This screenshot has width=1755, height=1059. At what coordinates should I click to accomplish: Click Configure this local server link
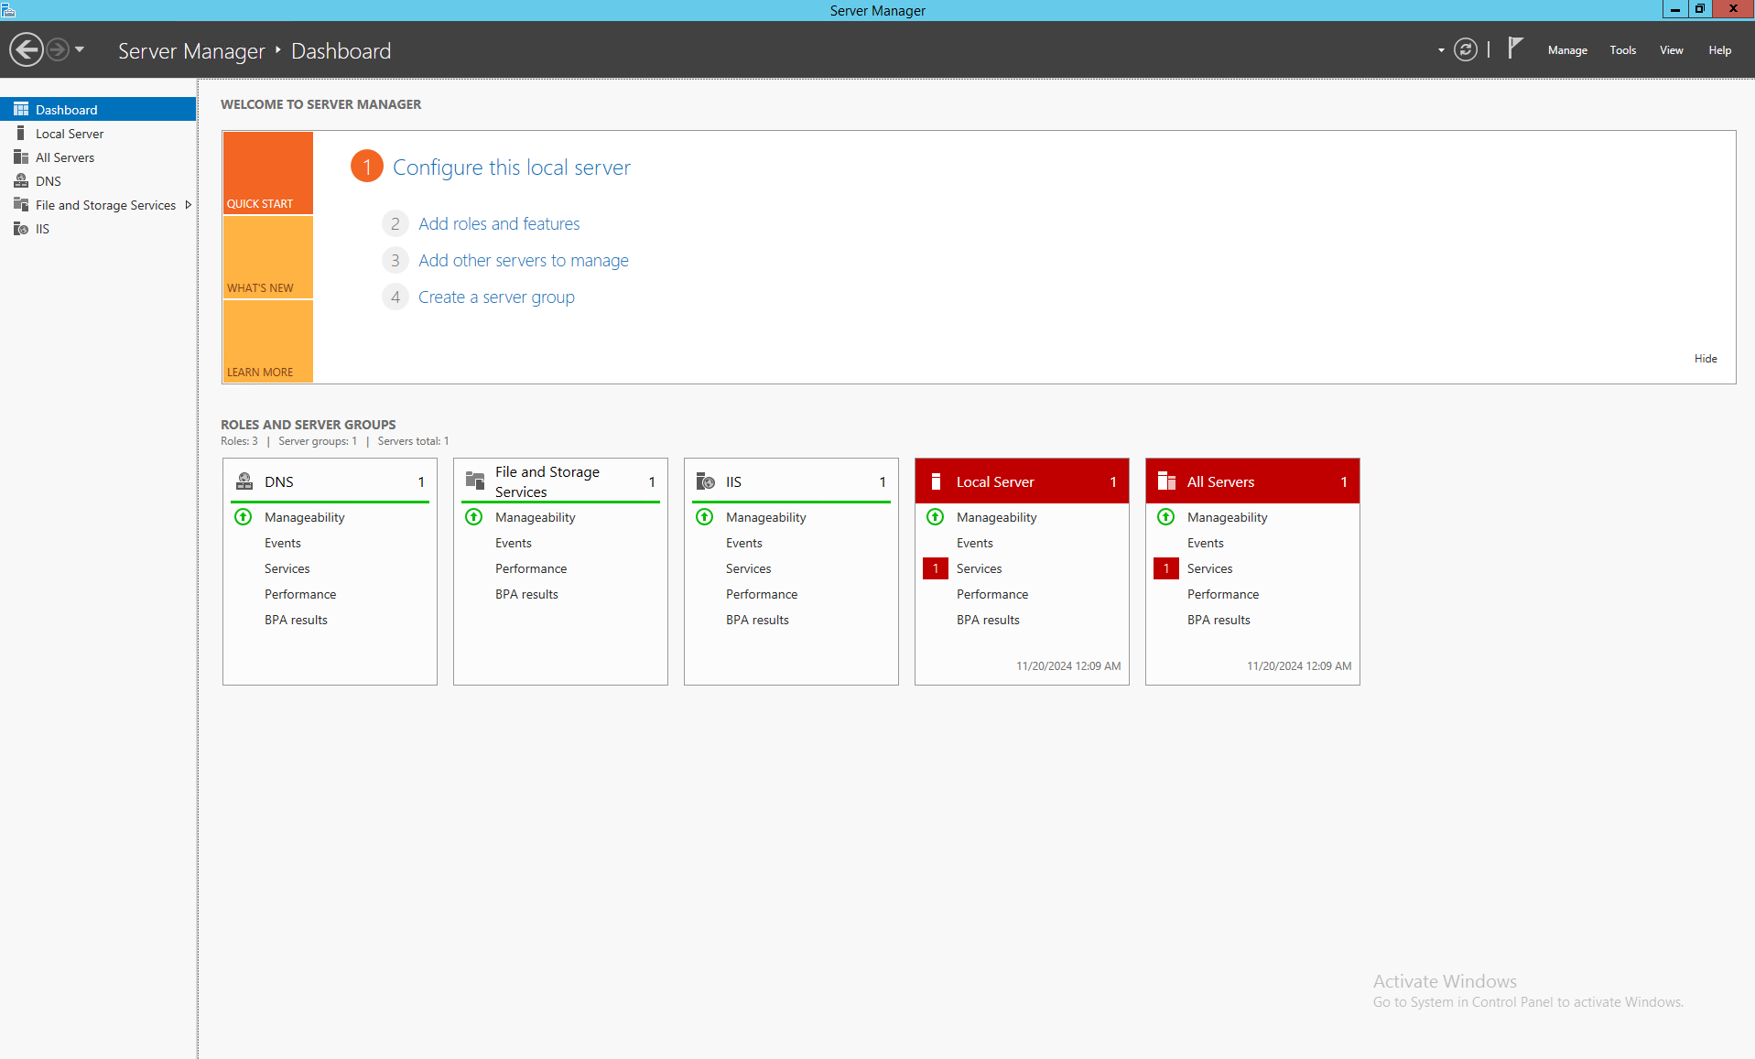point(512,167)
